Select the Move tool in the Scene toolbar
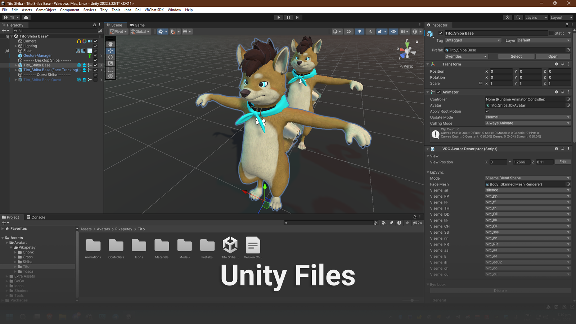The height and width of the screenshot is (324, 576). [110, 50]
